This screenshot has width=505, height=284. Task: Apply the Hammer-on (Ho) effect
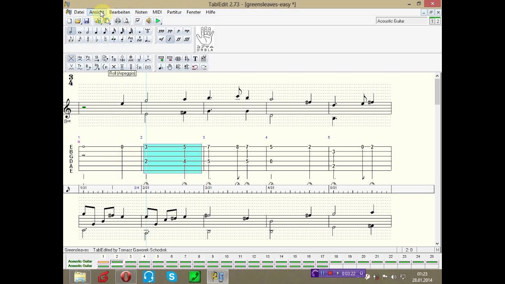coord(80,58)
